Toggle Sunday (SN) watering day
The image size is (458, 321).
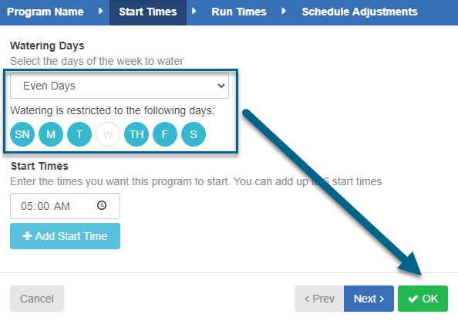[x=22, y=134]
